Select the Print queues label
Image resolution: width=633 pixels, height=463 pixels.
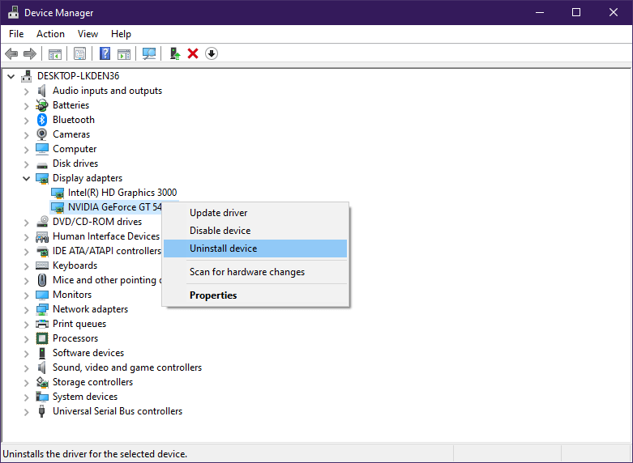click(79, 324)
